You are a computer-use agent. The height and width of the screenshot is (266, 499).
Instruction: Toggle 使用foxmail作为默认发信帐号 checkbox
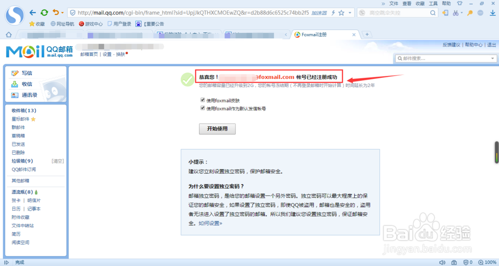pyautogui.click(x=203, y=108)
